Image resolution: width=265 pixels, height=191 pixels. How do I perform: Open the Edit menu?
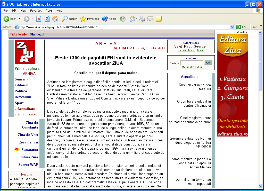[x=14, y=11]
